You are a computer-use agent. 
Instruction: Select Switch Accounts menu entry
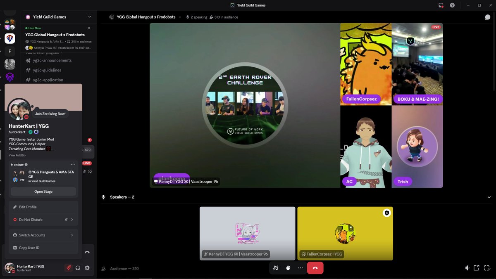(x=43, y=235)
